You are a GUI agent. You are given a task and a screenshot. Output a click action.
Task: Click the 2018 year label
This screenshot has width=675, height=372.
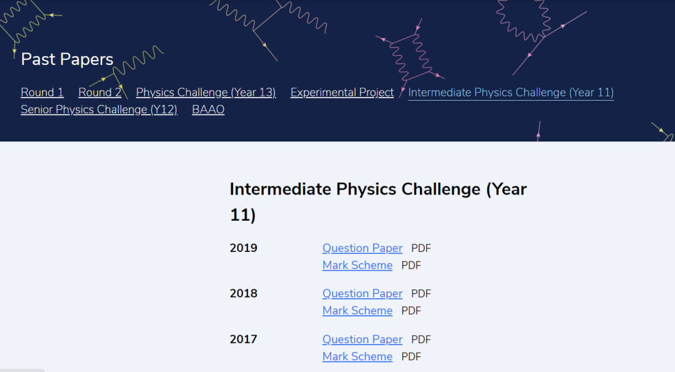coord(244,294)
